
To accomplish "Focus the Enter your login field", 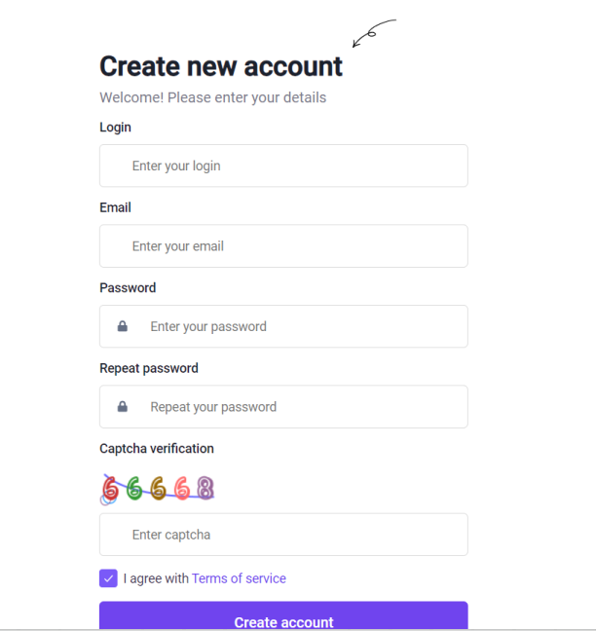I will [x=283, y=166].
